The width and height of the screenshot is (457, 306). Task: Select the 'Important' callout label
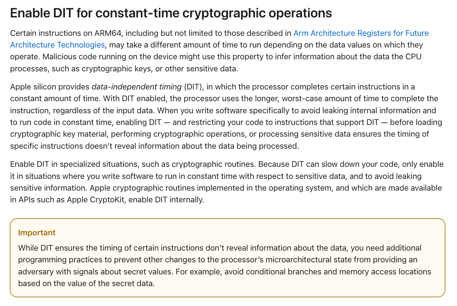coord(37,233)
